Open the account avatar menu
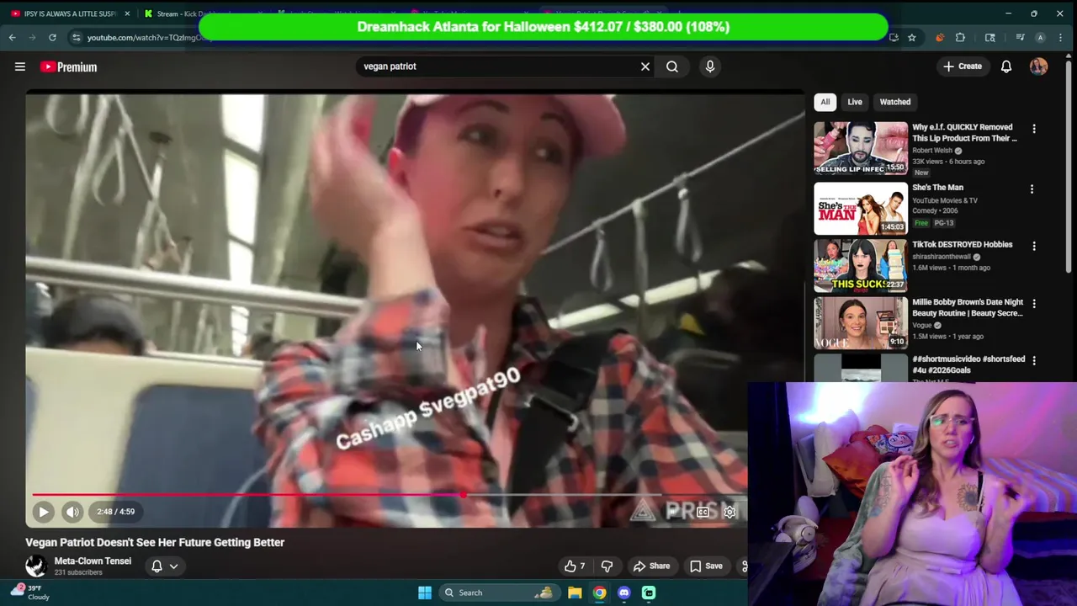The height and width of the screenshot is (606, 1077). pyautogui.click(x=1039, y=66)
